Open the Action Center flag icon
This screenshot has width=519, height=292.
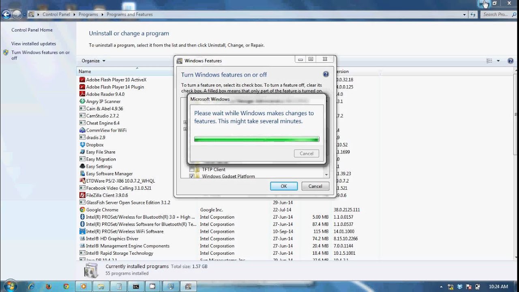click(468, 287)
